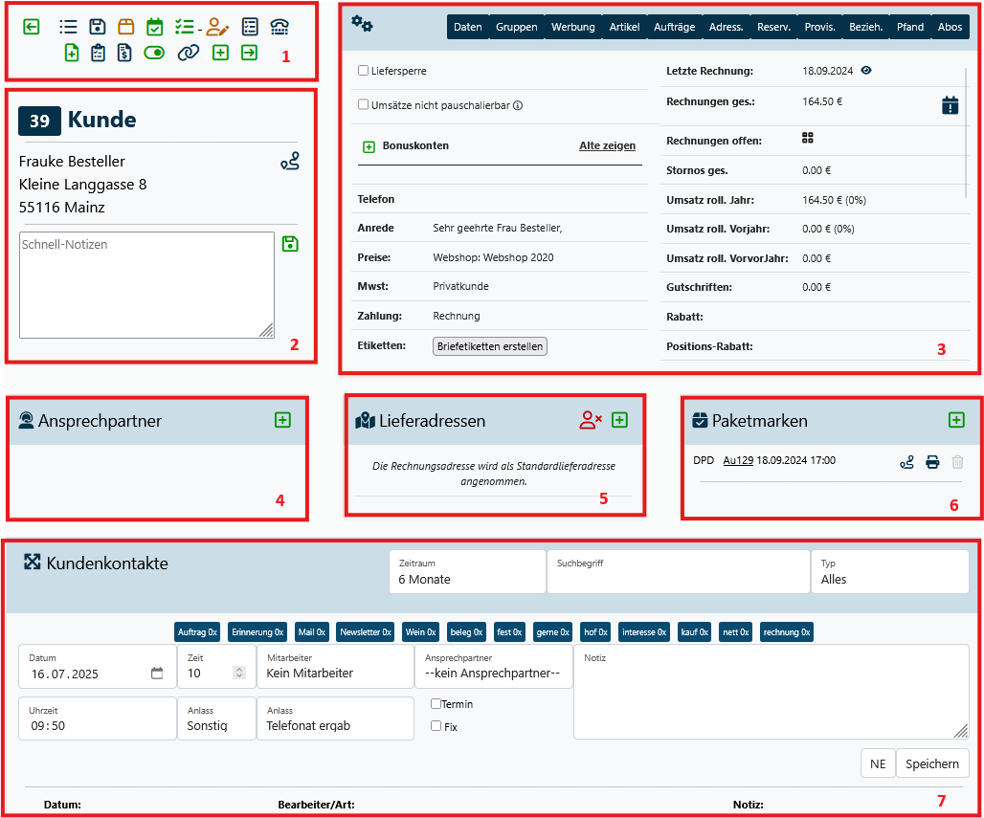Click the floppy disk save icon in toolbar
This screenshot has height=818, width=984.
98,27
